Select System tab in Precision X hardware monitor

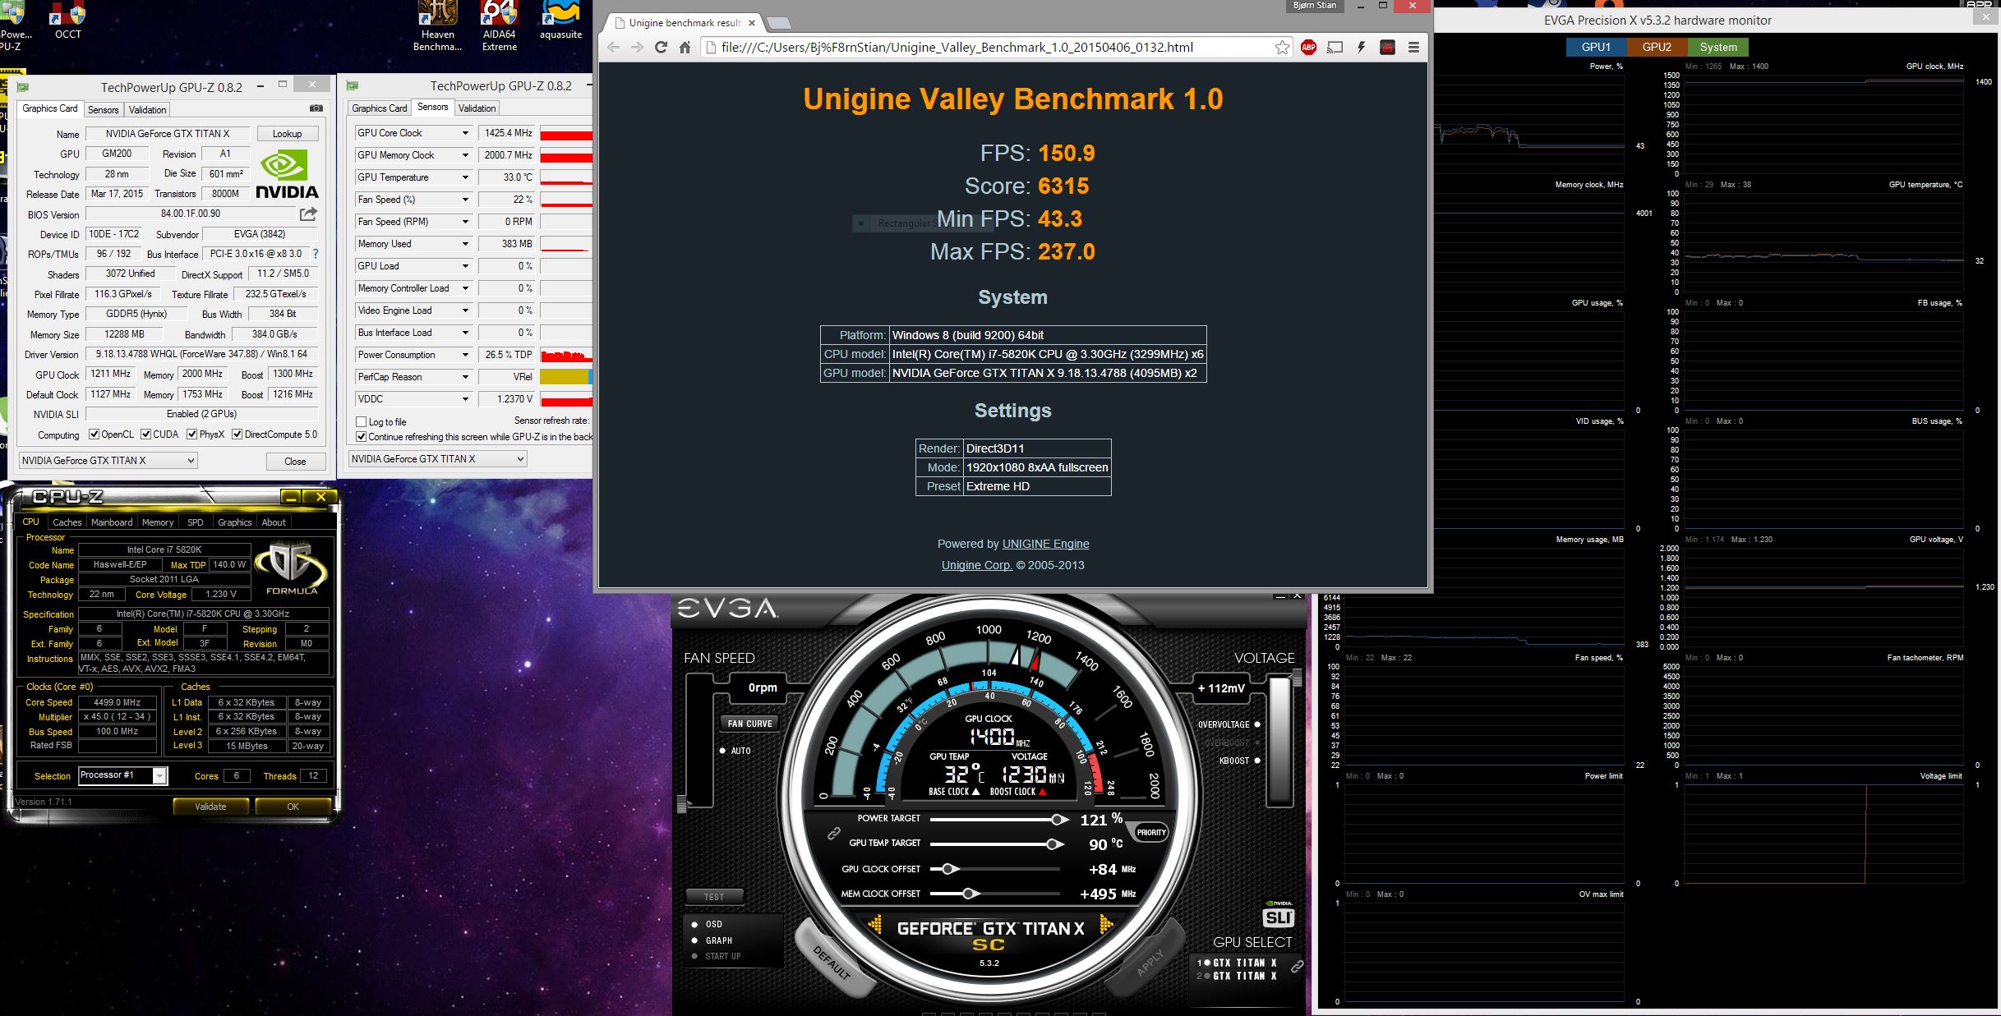[1718, 47]
